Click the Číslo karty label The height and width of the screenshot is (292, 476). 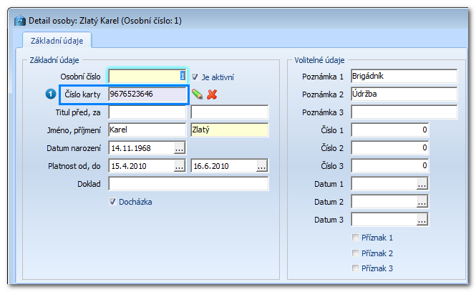pos(82,94)
